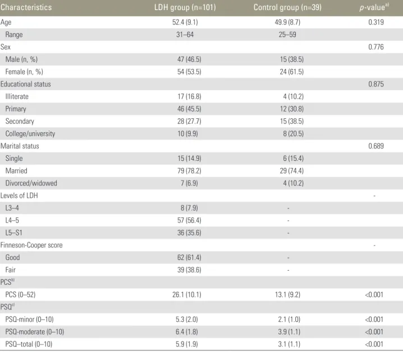Select the value '39 (38.6)'

(189, 270)
